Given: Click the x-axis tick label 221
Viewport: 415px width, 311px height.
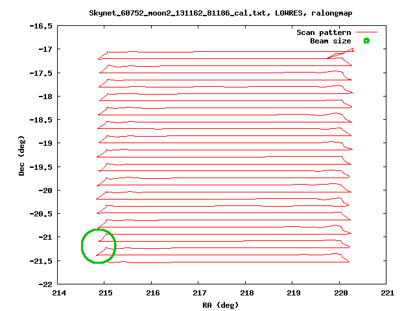Looking at the screenshot, I should tap(388, 293).
